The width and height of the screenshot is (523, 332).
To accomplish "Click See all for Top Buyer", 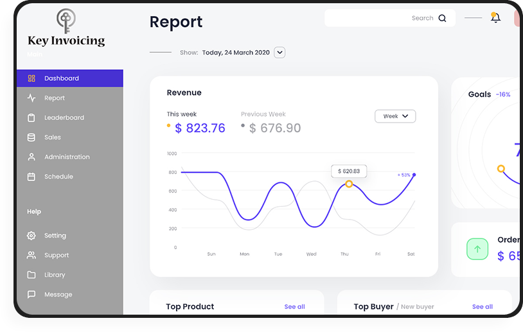I will tap(482, 307).
